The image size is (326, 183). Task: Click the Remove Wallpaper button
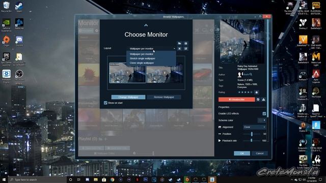(x=164, y=97)
